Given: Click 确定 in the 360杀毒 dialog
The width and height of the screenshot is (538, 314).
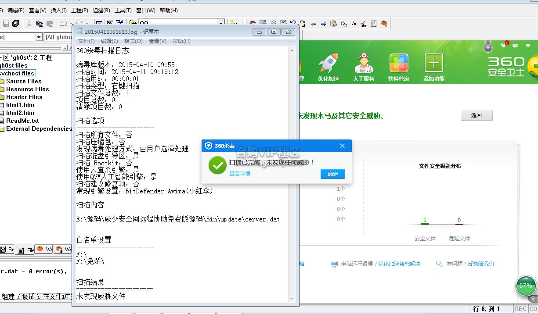Looking at the screenshot, I should click(x=333, y=174).
